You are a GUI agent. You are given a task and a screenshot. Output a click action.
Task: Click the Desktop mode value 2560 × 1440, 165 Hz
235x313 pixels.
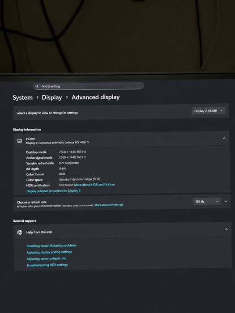[x=73, y=152]
